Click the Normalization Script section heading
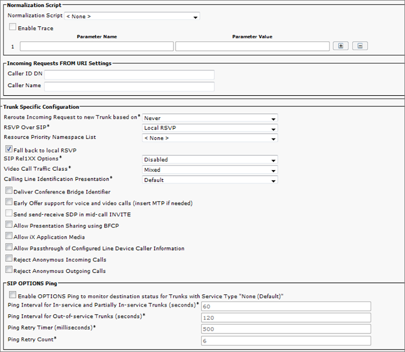 pyautogui.click(x=34, y=5)
